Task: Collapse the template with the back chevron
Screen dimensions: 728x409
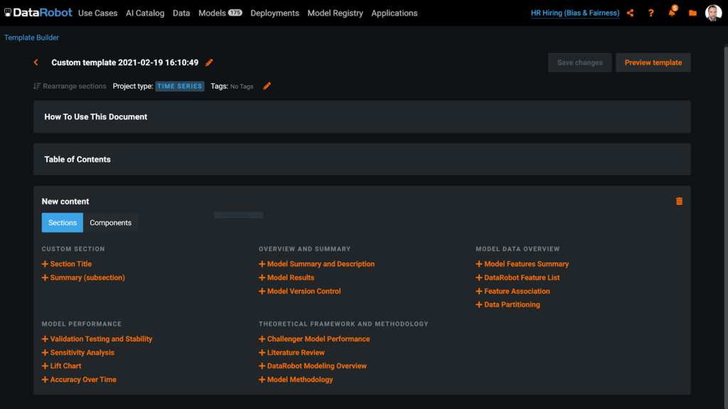Action: tap(36, 62)
